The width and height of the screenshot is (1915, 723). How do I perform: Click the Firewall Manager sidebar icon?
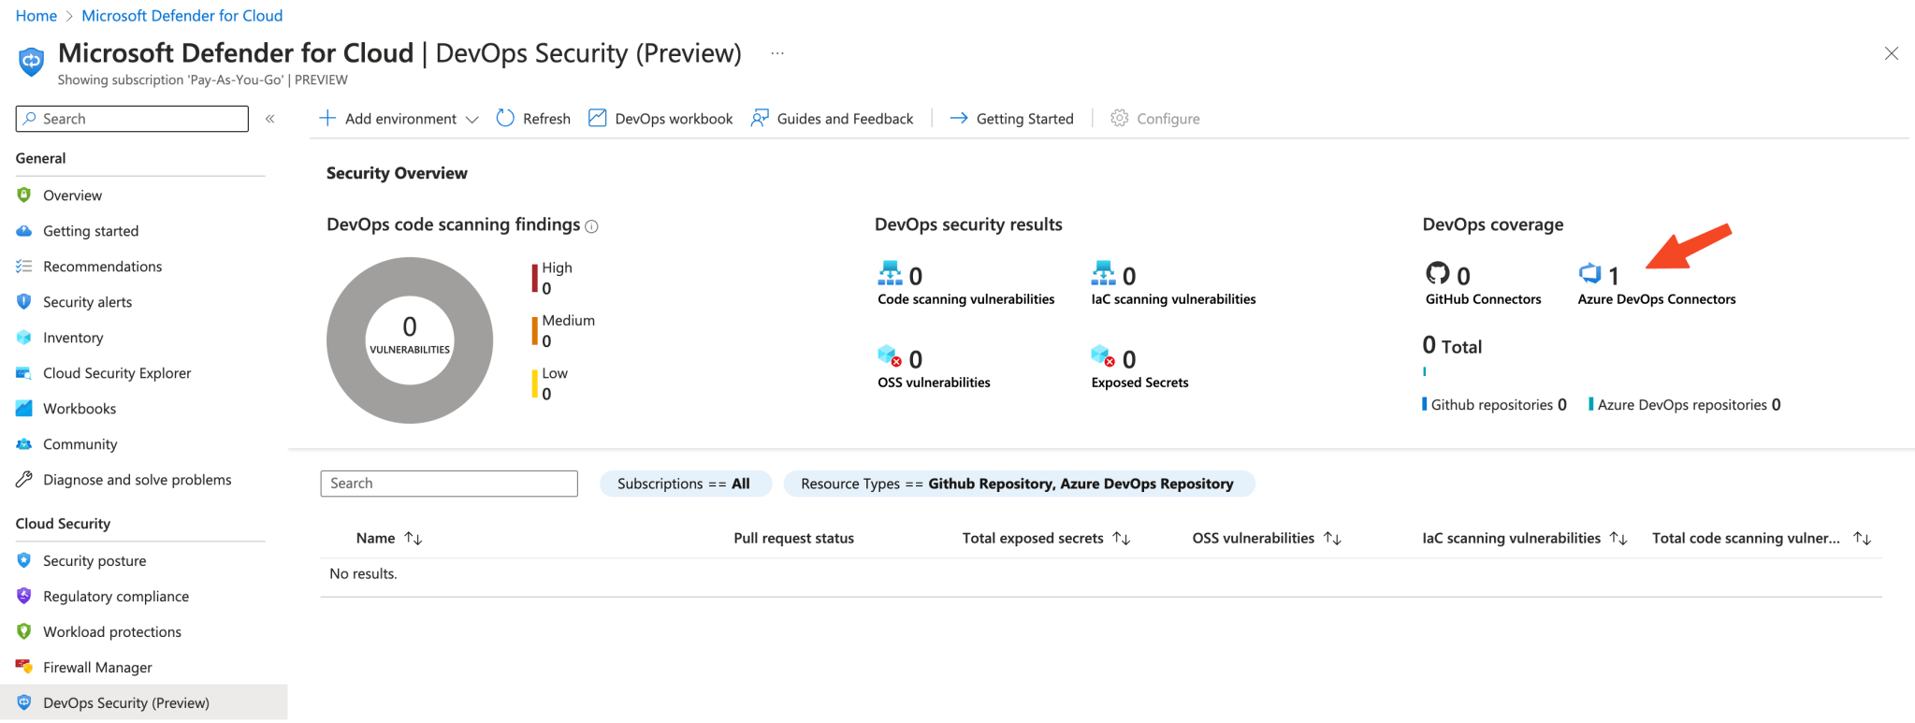coord(24,667)
